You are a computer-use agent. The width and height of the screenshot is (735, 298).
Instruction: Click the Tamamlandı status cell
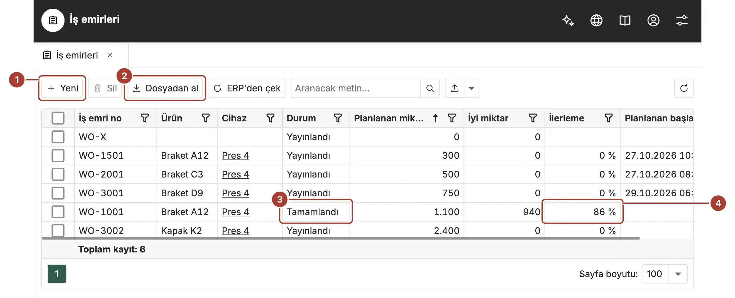(316, 212)
